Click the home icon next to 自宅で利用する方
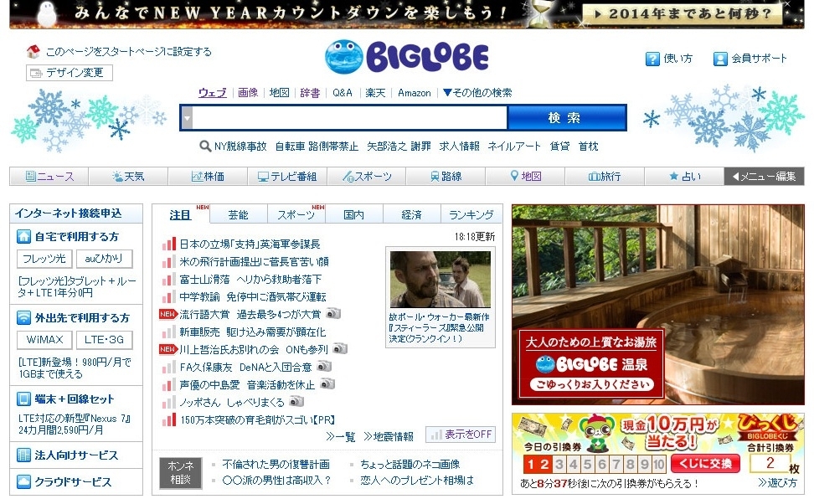814x499 pixels. (24, 237)
